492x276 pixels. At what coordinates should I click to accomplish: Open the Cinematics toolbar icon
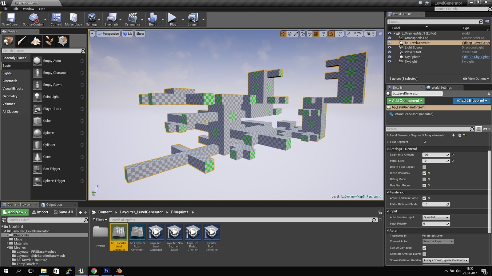133,19
